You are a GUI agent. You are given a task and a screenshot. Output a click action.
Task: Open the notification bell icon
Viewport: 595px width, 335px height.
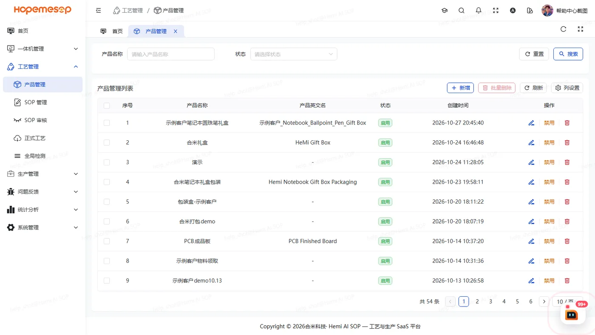pyautogui.click(x=479, y=11)
